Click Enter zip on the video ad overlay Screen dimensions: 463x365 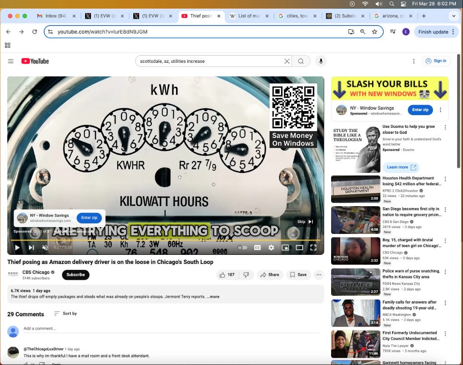coord(89,218)
